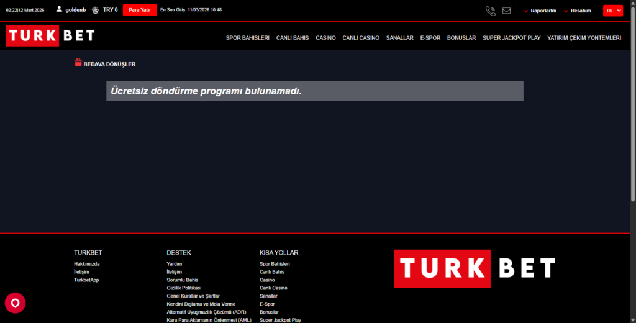Image resolution: width=636 pixels, height=323 pixels.
Task: Open the envelope messages icon
Action: [x=506, y=11]
